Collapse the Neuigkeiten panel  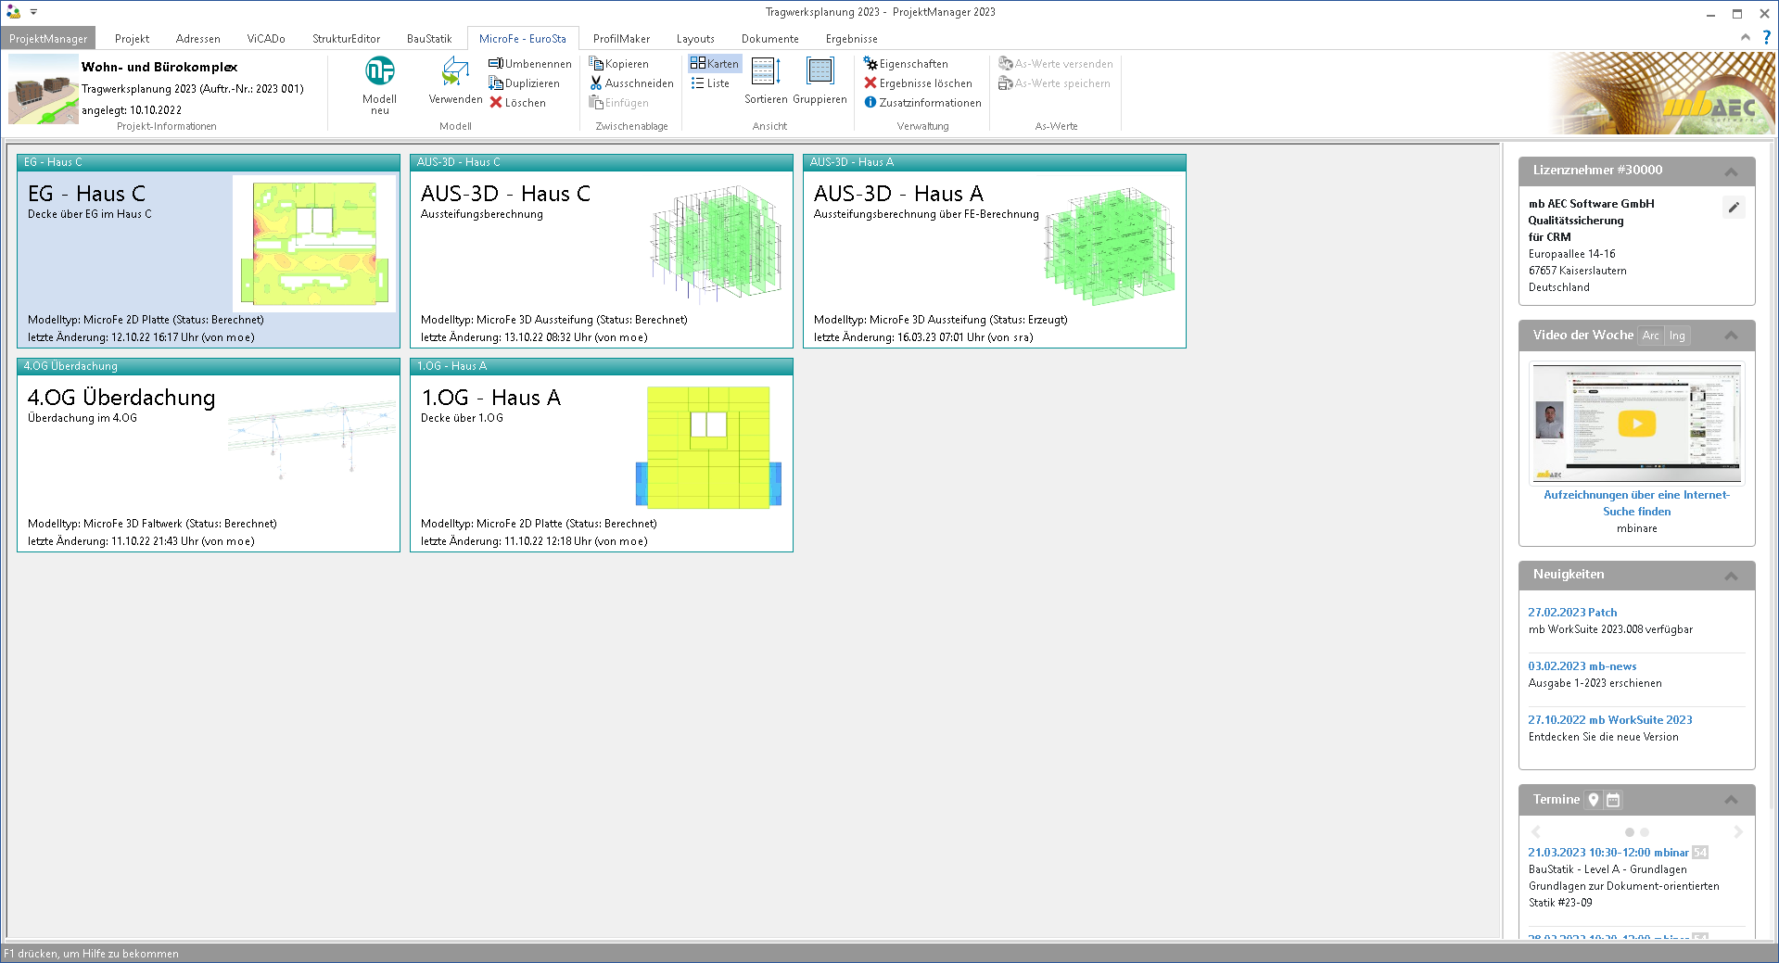[x=1730, y=576]
